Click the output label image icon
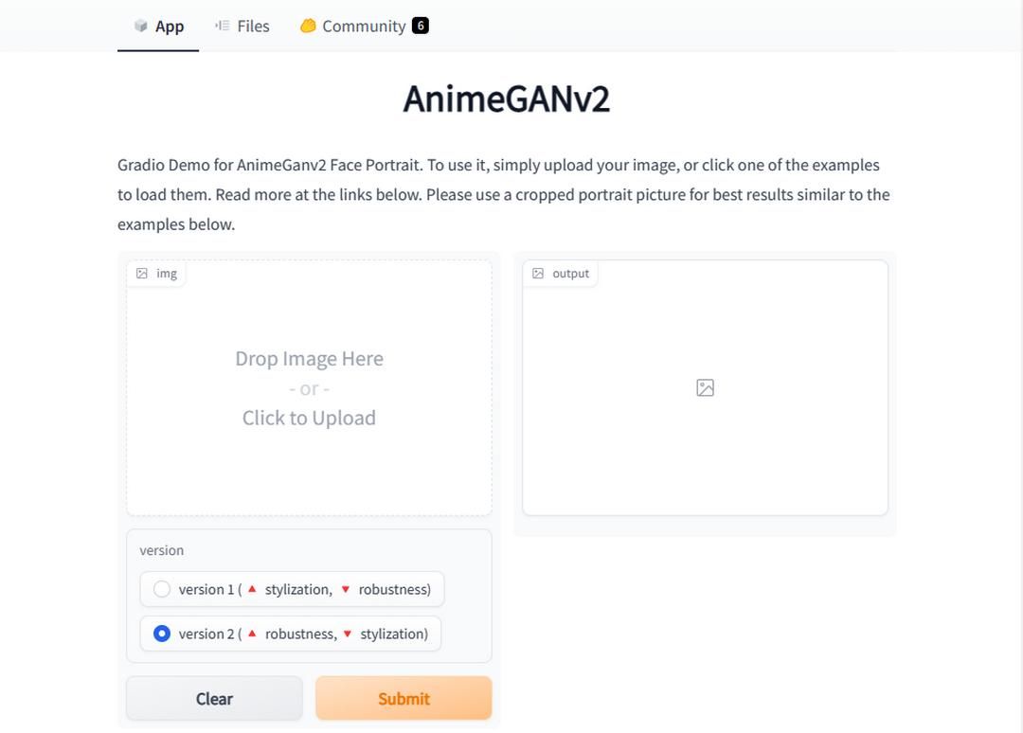The image size is (1023, 733). 538,274
